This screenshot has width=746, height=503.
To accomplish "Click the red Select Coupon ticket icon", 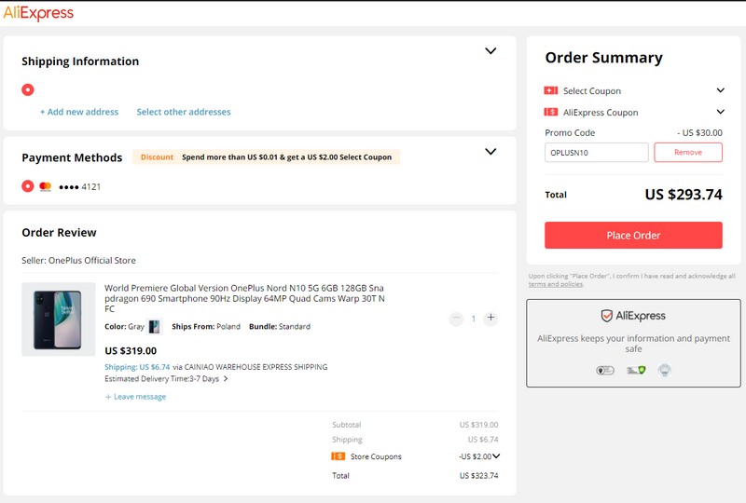I will (550, 90).
